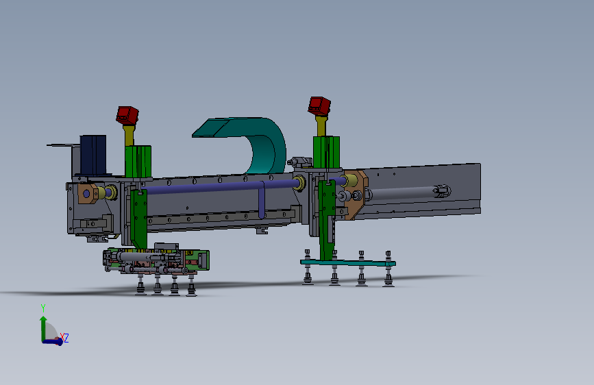Viewport: 594px width, 385px height.
Task: Select the grey cylinder rod on right beam
Action: click(x=404, y=192)
